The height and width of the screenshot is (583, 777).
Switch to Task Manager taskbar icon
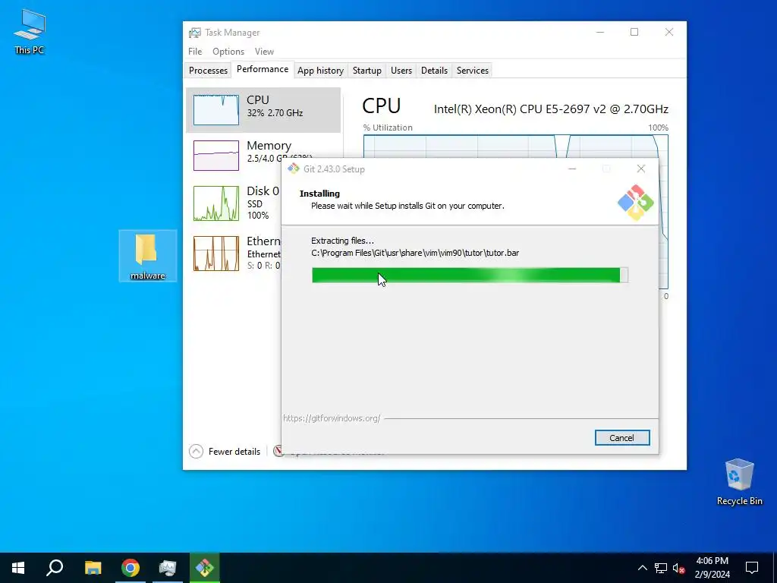tap(168, 568)
